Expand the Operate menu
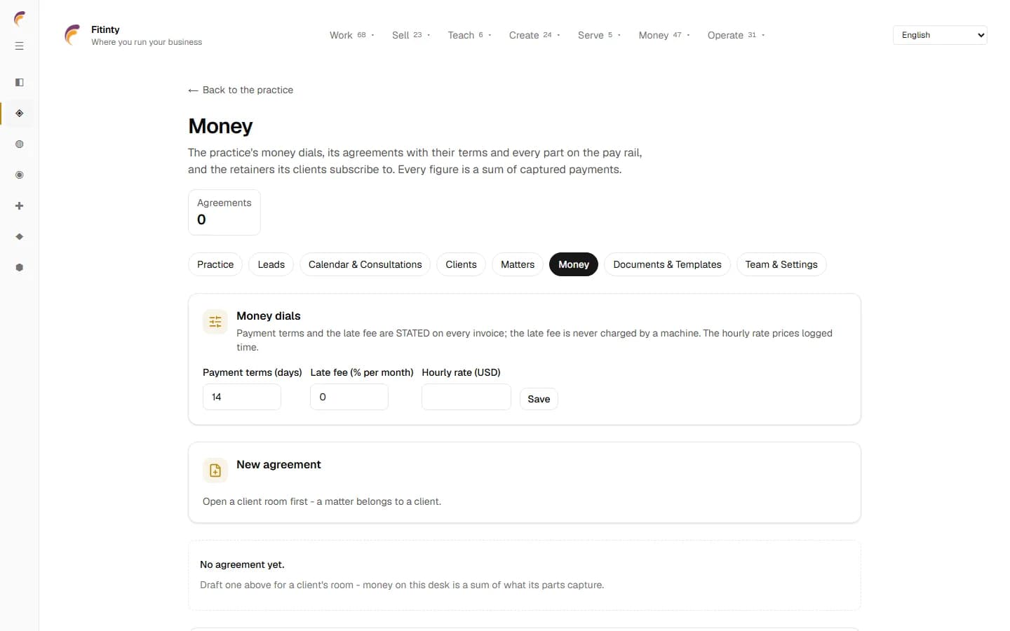 736,35
